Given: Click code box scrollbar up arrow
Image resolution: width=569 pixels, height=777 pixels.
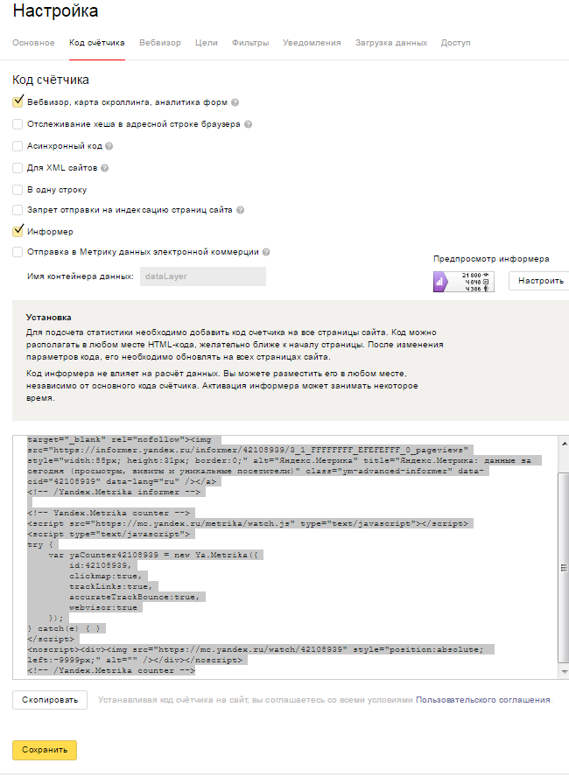Looking at the screenshot, I should point(564,442).
